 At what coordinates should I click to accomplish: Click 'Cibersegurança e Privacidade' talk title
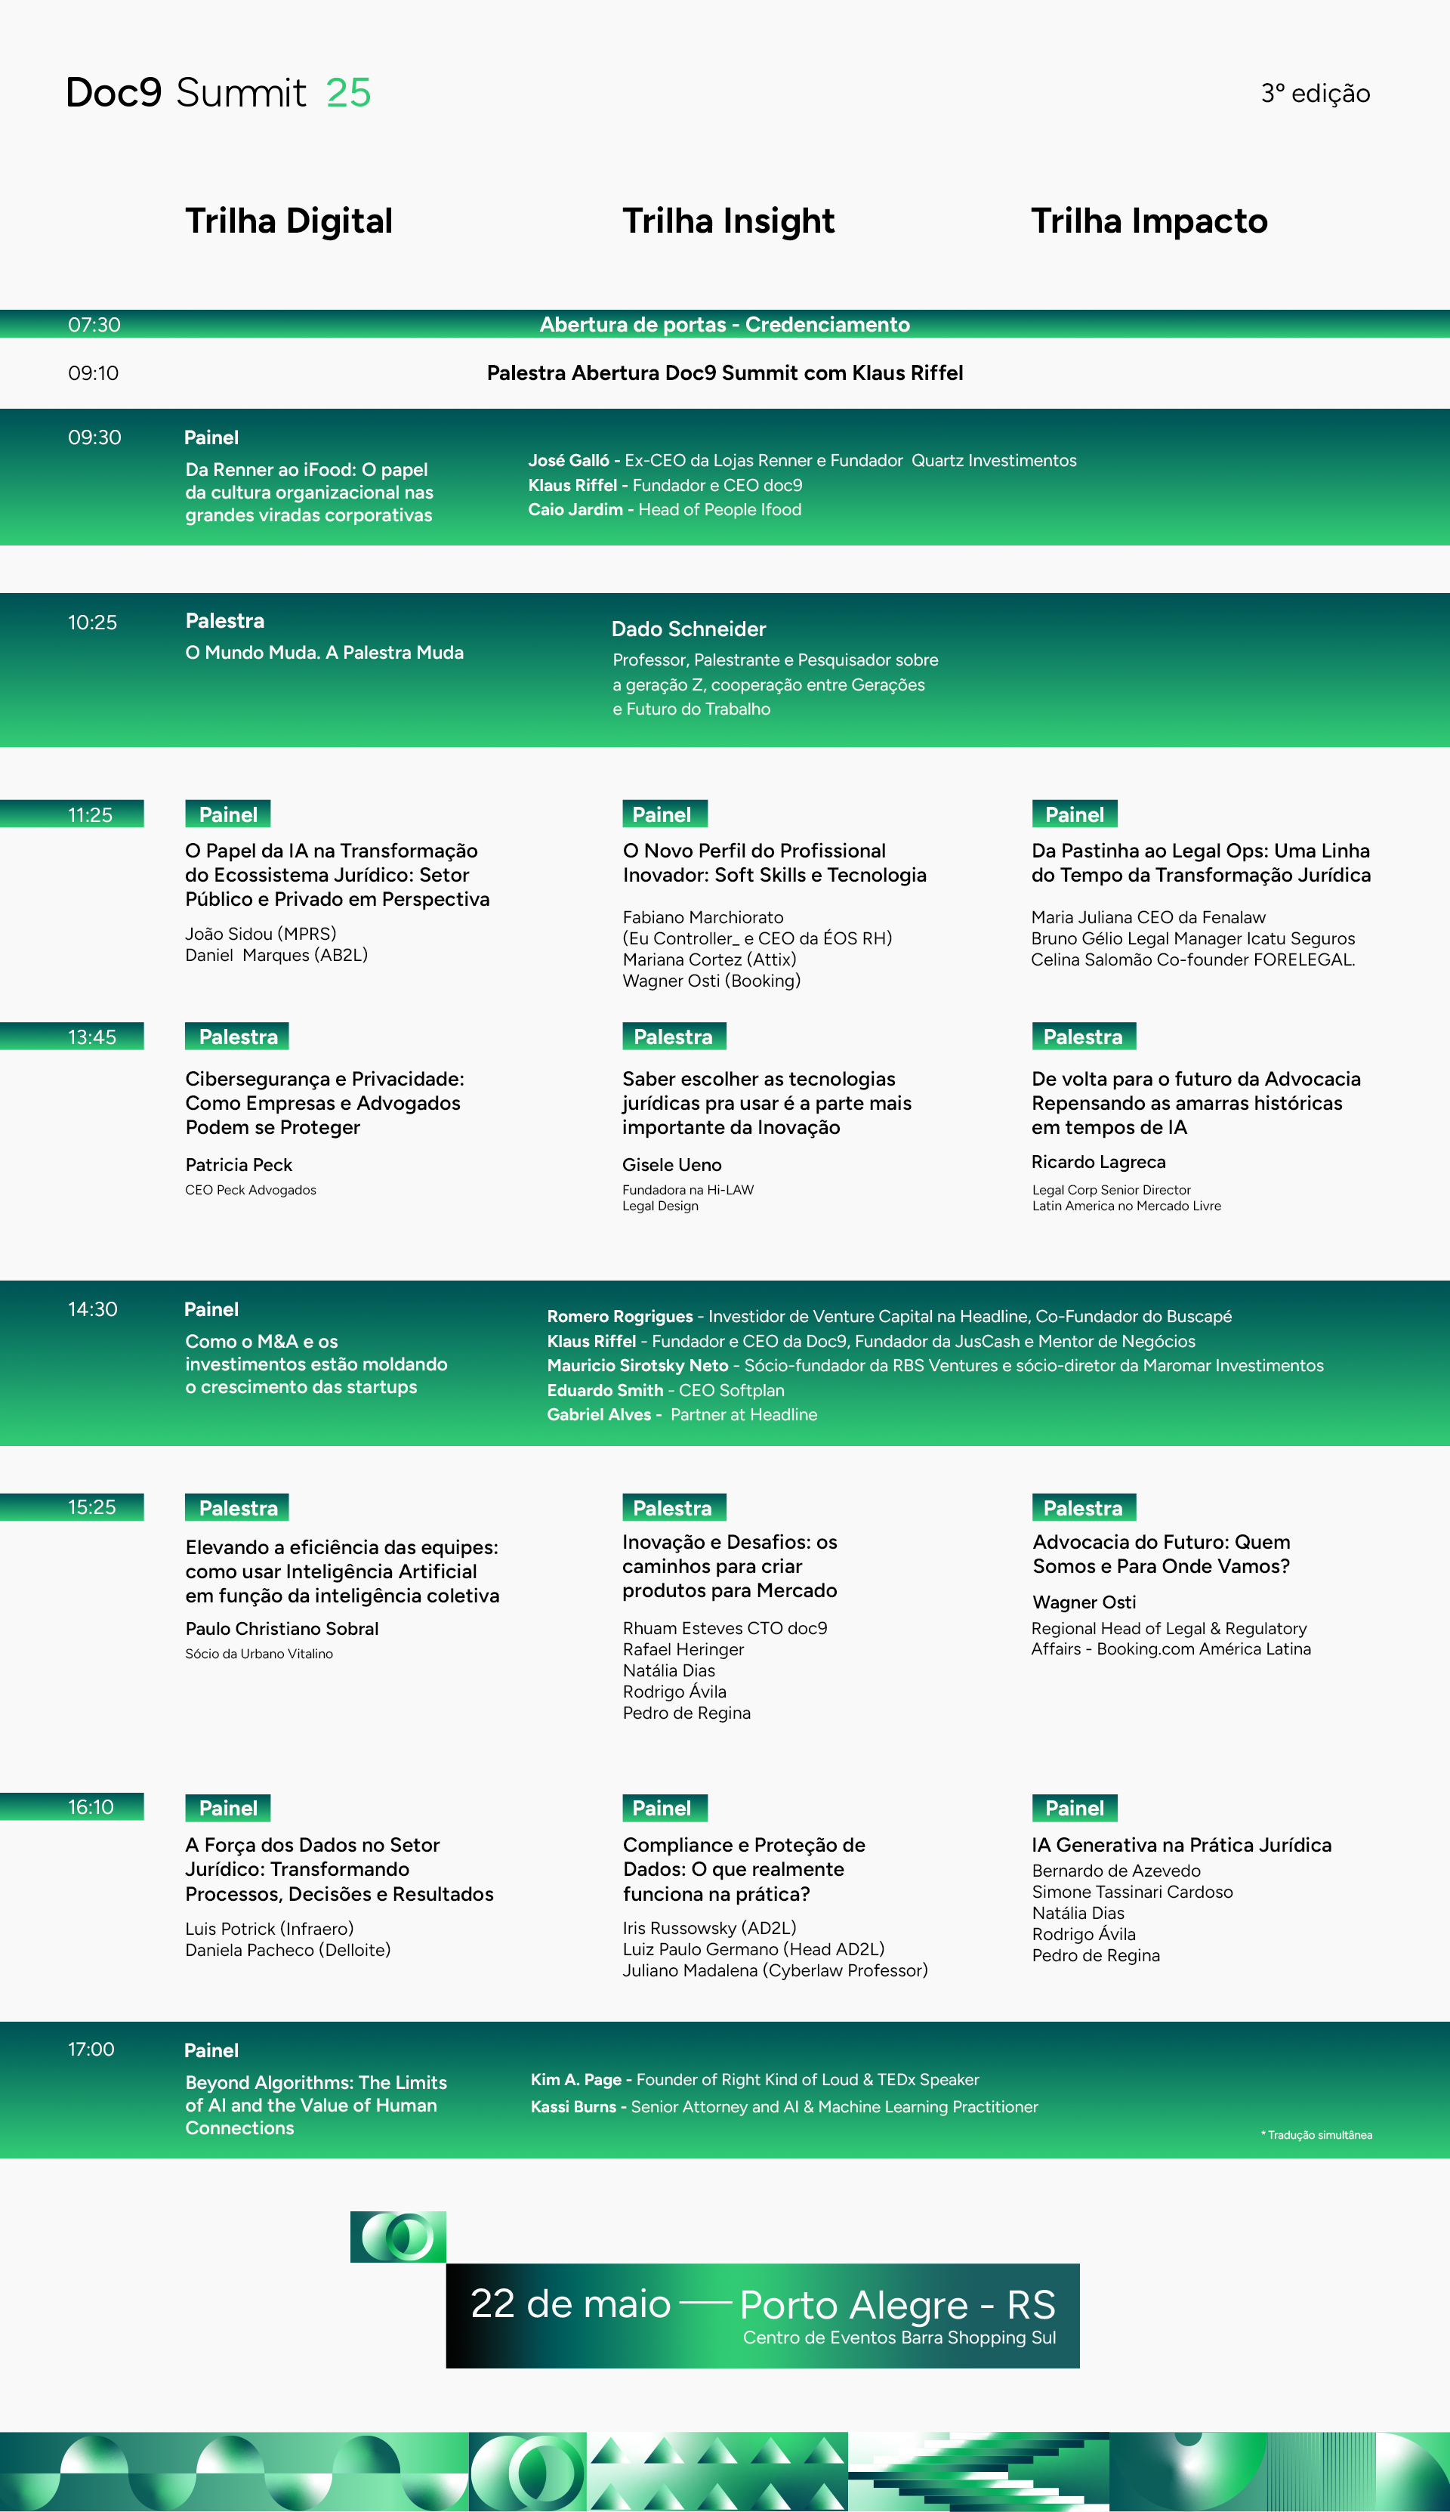click(x=325, y=1102)
